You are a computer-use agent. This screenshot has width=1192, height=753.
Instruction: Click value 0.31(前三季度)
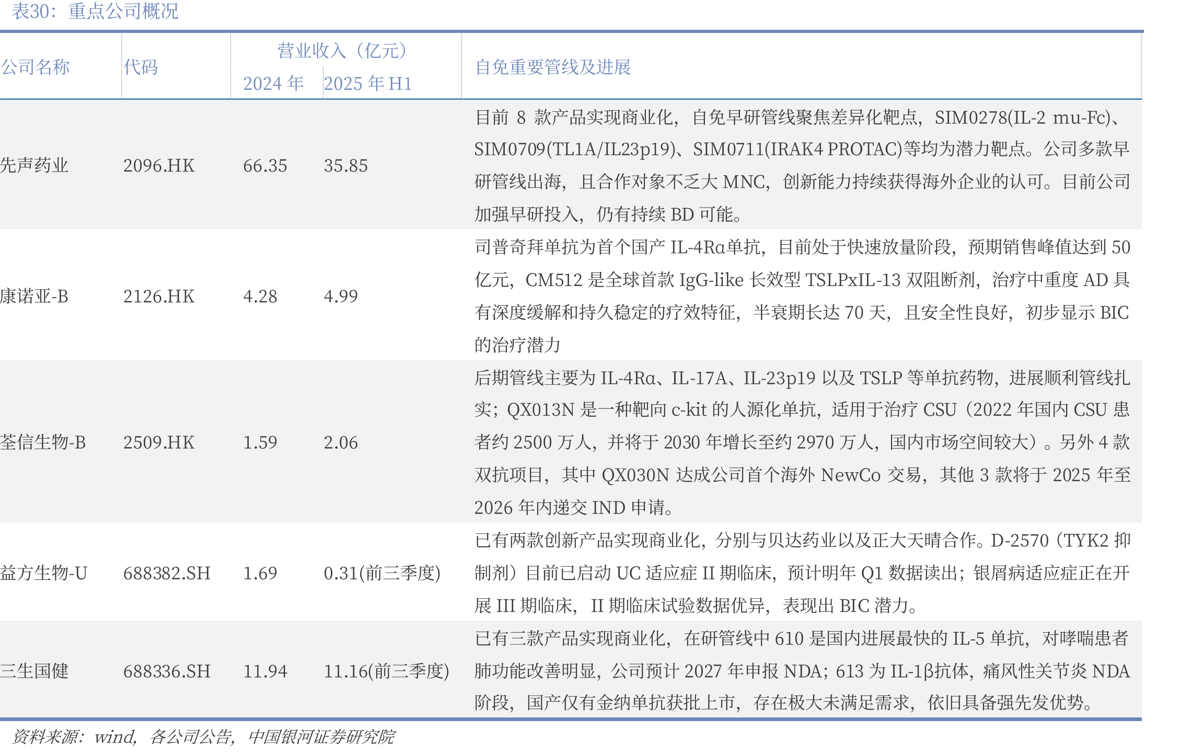pyautogui.click(x=382, y=573)
